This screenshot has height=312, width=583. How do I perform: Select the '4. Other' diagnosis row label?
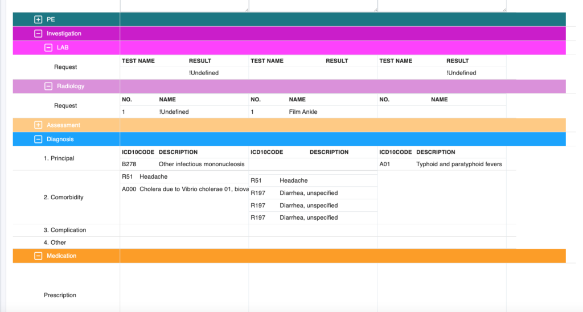click(x=55, y=243)
